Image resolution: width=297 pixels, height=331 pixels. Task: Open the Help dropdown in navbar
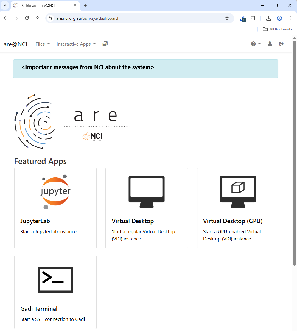[256, 44]
